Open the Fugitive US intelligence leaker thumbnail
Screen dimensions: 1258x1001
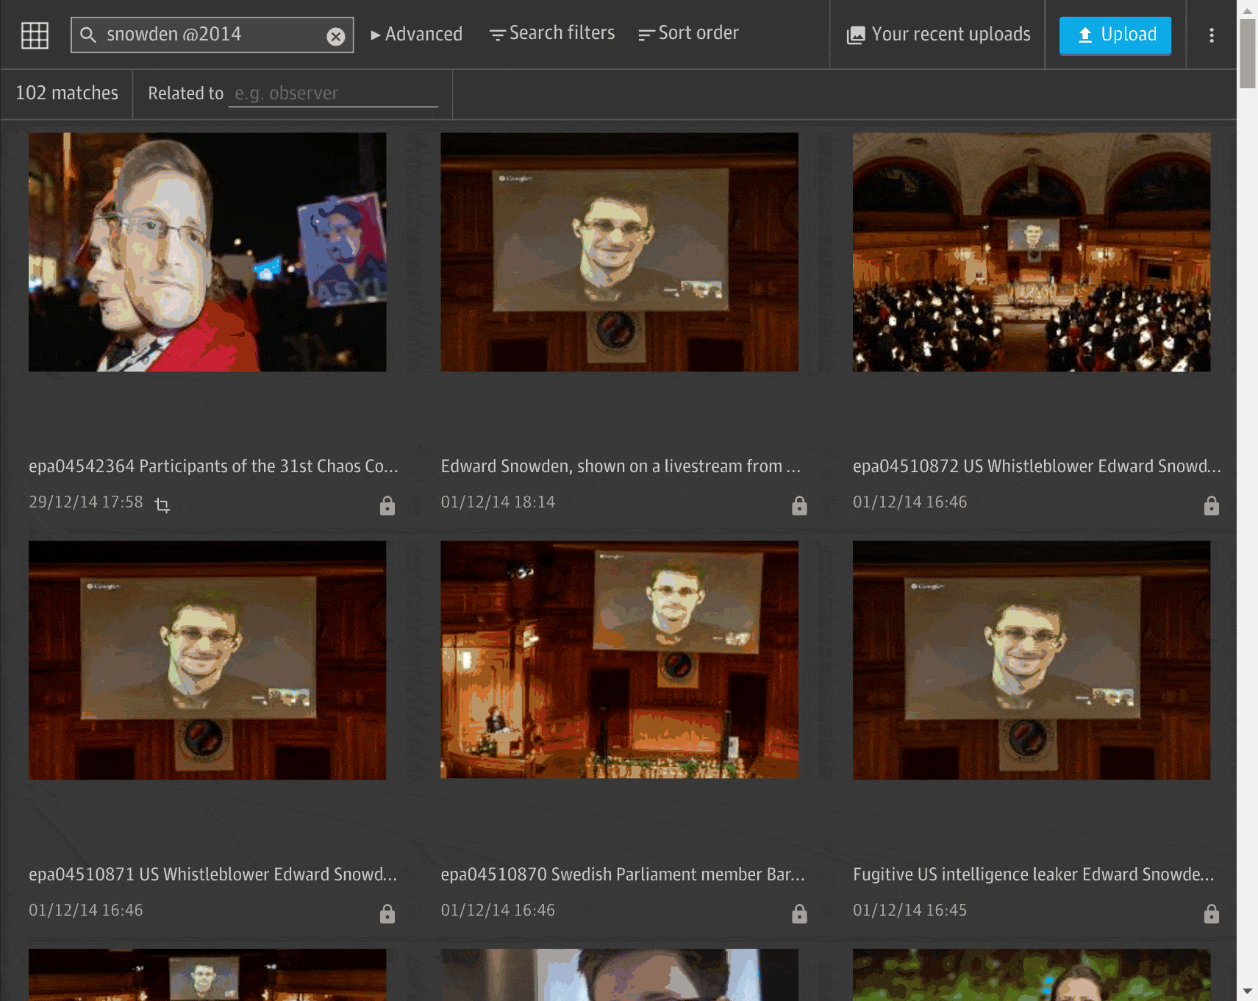point(1032,660)
